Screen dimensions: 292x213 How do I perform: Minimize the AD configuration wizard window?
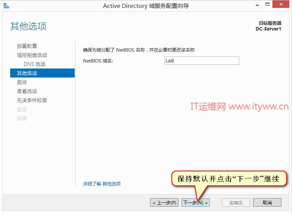[x=257, y=5]
